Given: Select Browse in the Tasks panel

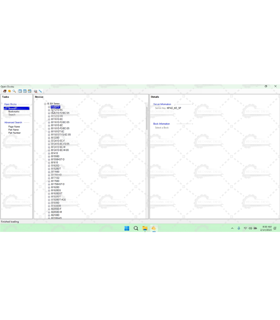Looking at the screenshot, I should click(12, 108).
